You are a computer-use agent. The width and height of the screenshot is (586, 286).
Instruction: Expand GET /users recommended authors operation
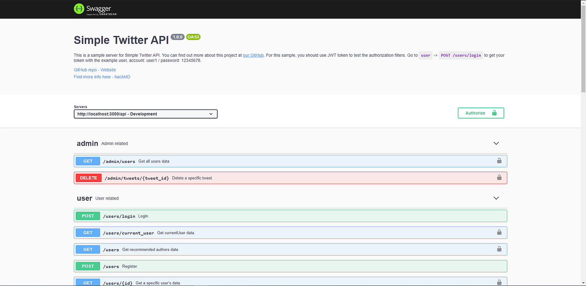click(290, 249)
